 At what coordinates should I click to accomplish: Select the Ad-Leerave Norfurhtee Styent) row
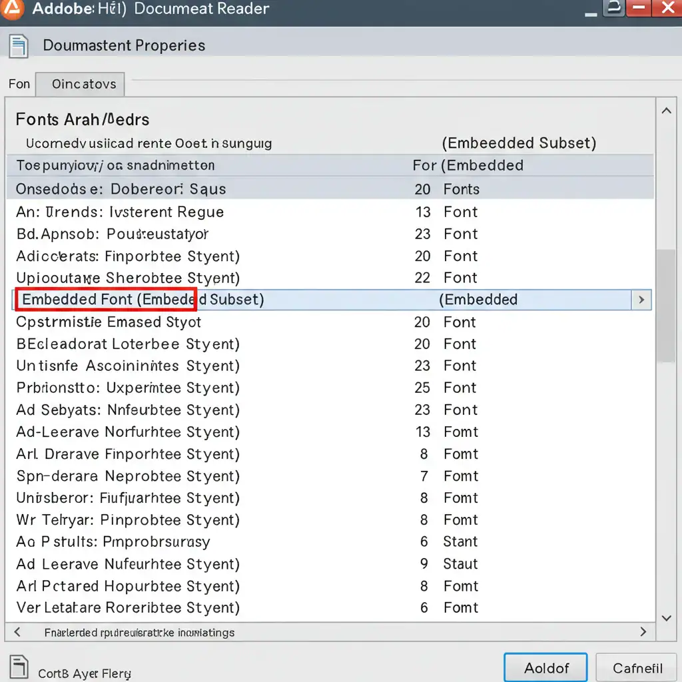tap(330, 432)
